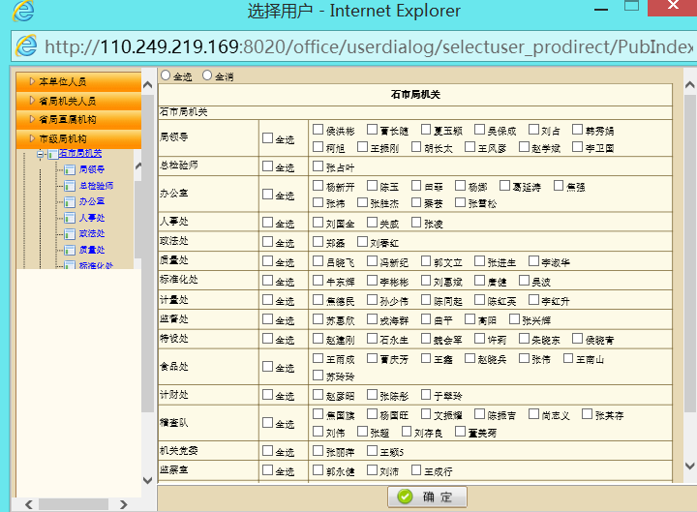Collapse the 石市局机关 tree node
The width and height of the screenshot is (697, 512).
(x=40, y=155)
